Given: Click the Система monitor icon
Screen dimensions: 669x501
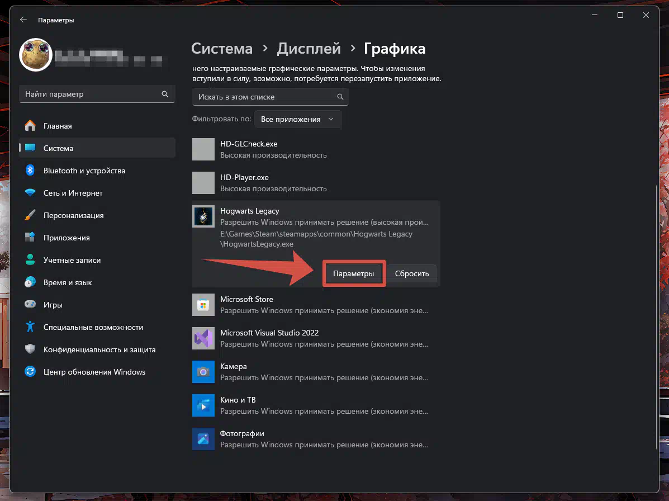Looking at the screenshot, I should (30, 148).
